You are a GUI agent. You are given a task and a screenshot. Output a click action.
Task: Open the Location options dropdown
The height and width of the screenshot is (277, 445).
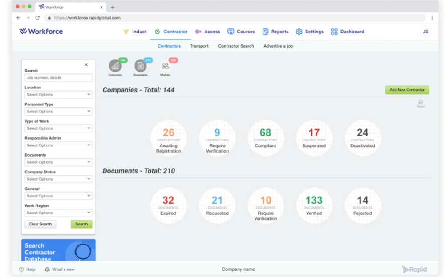[x=58, y=94]
